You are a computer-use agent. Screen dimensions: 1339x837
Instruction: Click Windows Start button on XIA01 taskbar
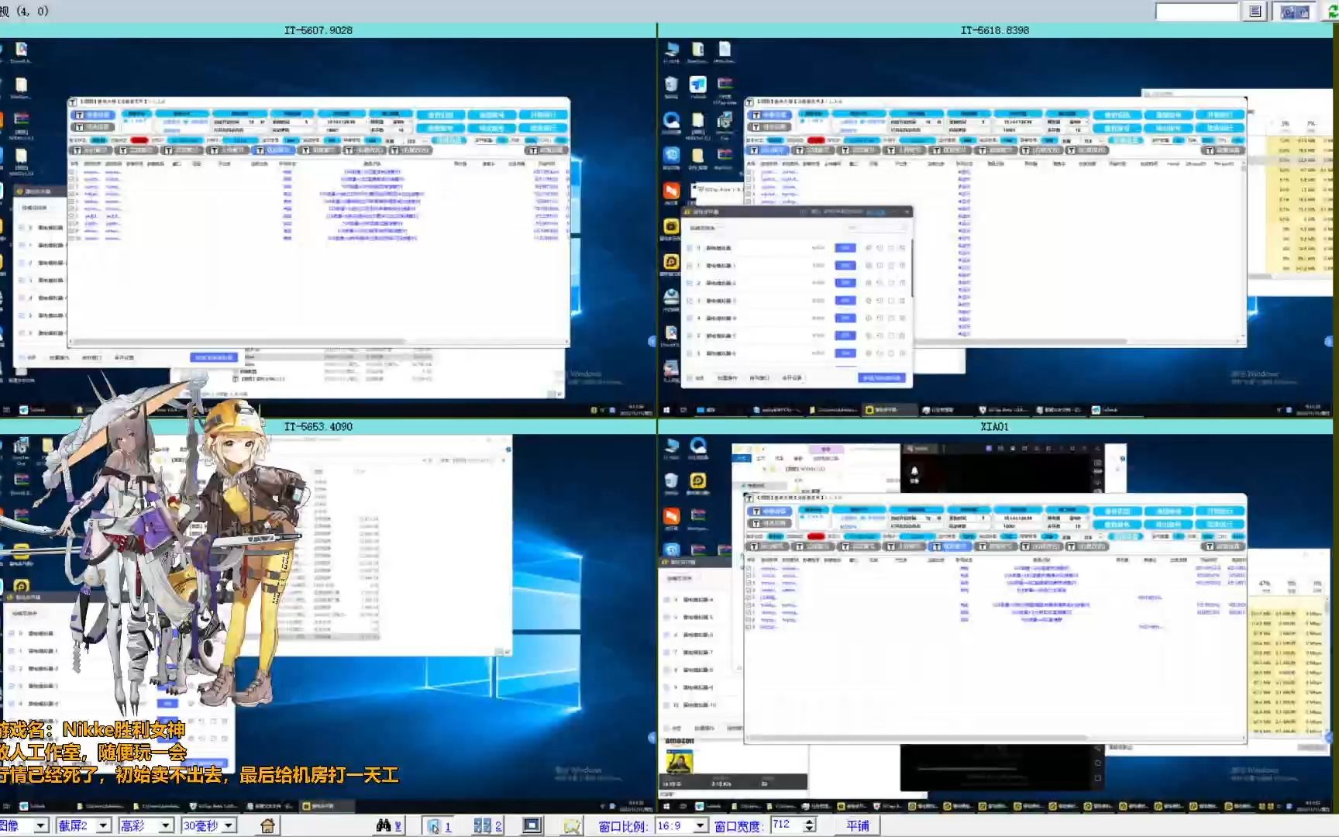pos(666,807)
